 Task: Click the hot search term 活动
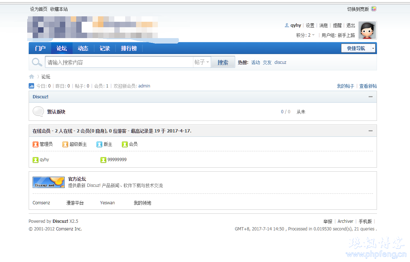point(255,62)
